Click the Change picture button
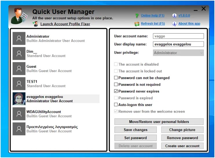 pos(182,130)
